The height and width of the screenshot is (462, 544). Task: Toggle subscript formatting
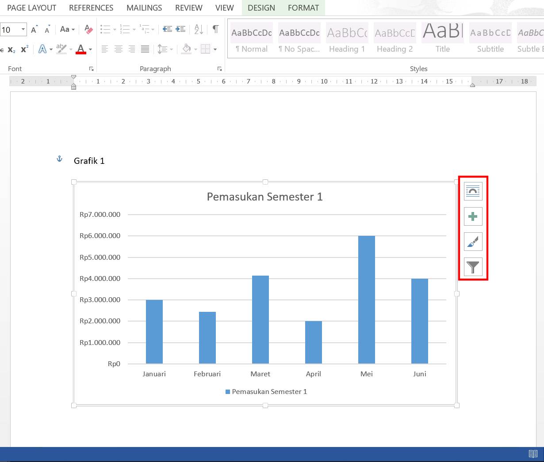pos(11,49)
